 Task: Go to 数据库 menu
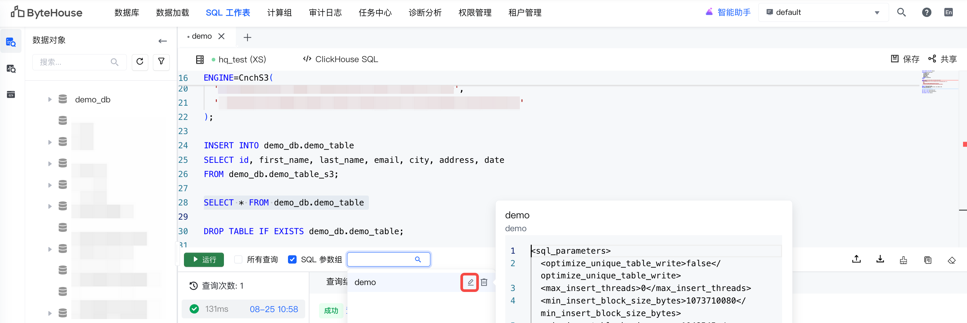tap(127, 13)
